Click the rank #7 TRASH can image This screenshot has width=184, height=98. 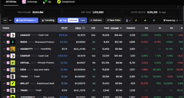(13, 77)
